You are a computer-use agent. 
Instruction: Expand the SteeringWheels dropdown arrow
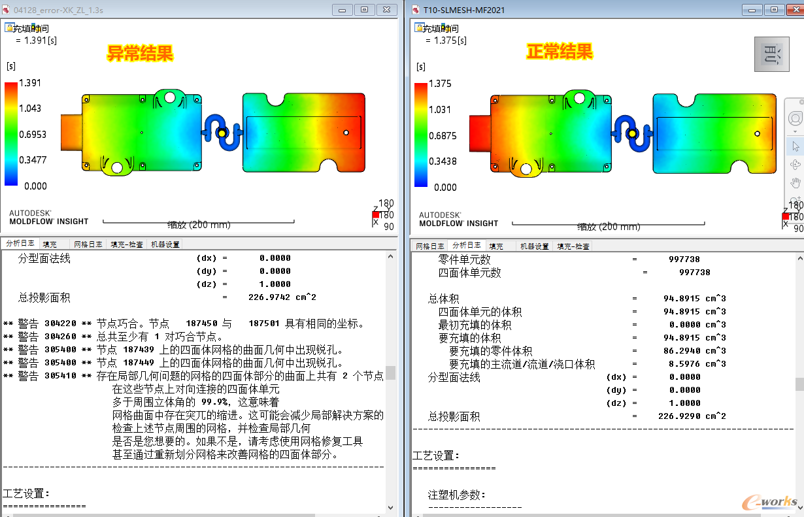pyautogui.click(x=796, y=132)
